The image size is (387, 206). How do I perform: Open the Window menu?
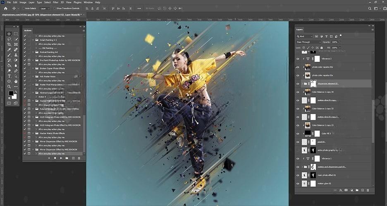pyautogui.click(x=88, y=2)
